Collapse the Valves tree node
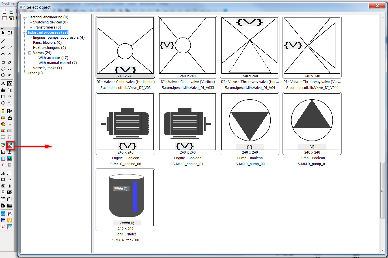The image size is (388, 258). [x=30, y=53]
